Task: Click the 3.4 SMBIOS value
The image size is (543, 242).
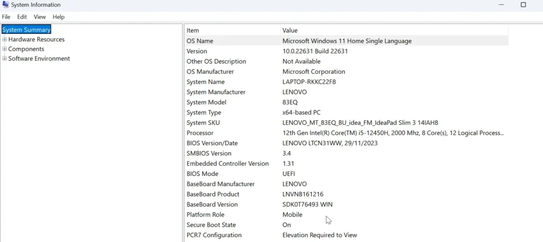Action: (x=286, y=153)
